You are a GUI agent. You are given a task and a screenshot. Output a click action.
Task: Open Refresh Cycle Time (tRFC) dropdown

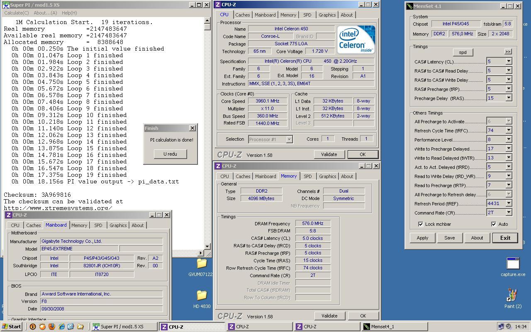click(509, 130)
